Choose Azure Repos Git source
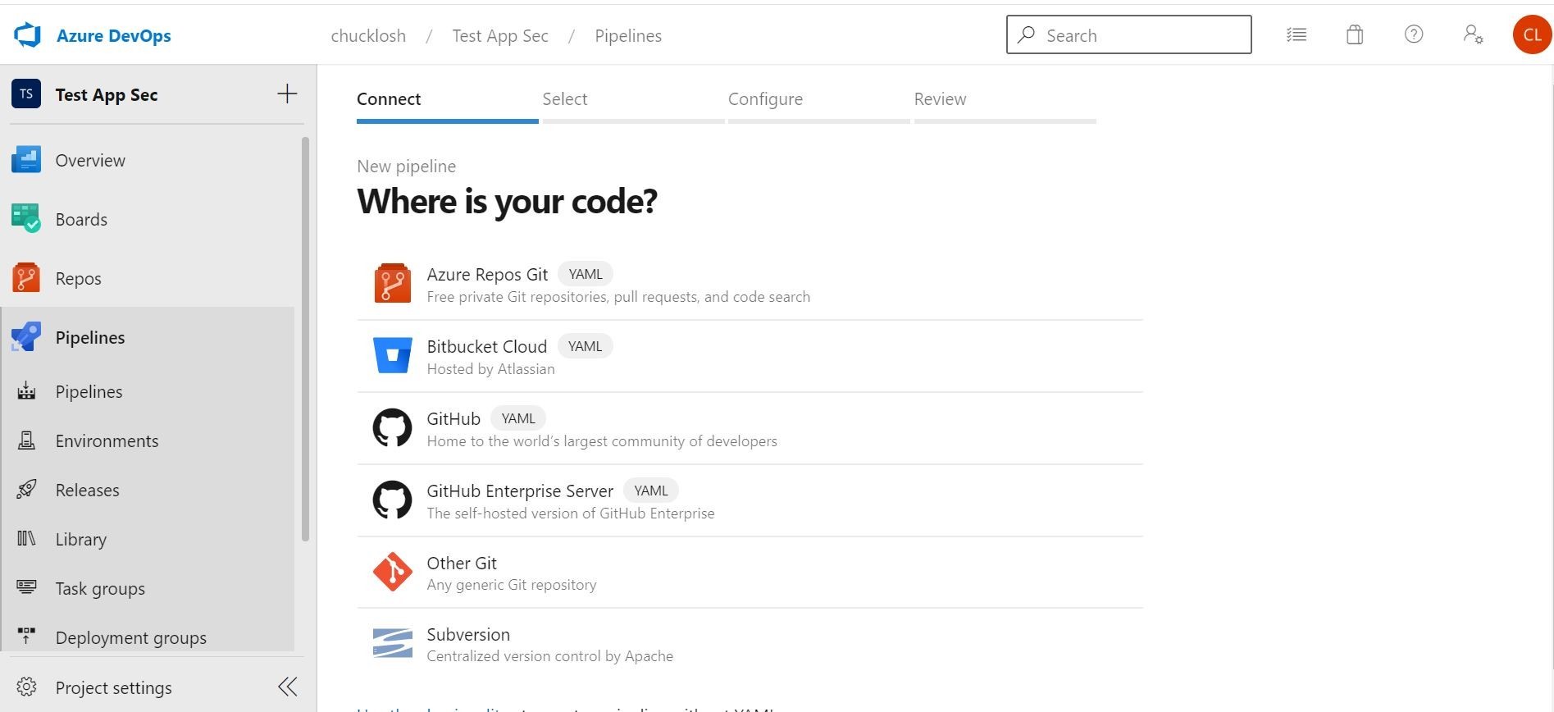 point(750,284)
